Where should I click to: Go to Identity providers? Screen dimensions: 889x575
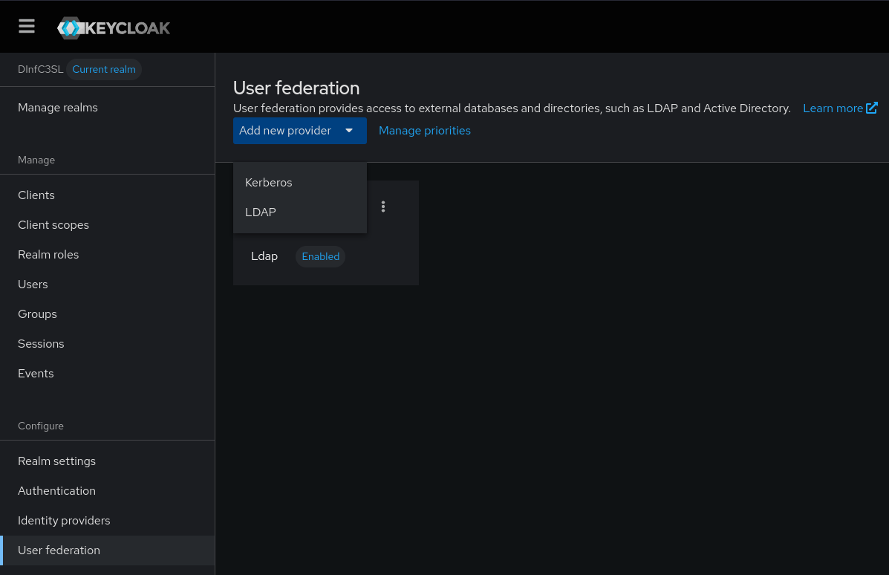click(x=64, y=520)
